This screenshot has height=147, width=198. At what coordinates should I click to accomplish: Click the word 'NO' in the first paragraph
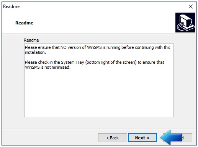[64, 47]
